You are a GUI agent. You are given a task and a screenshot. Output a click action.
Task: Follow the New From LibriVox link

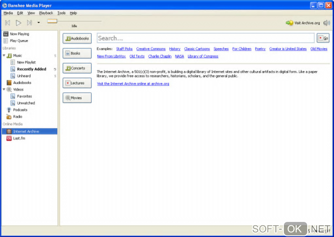111,56
